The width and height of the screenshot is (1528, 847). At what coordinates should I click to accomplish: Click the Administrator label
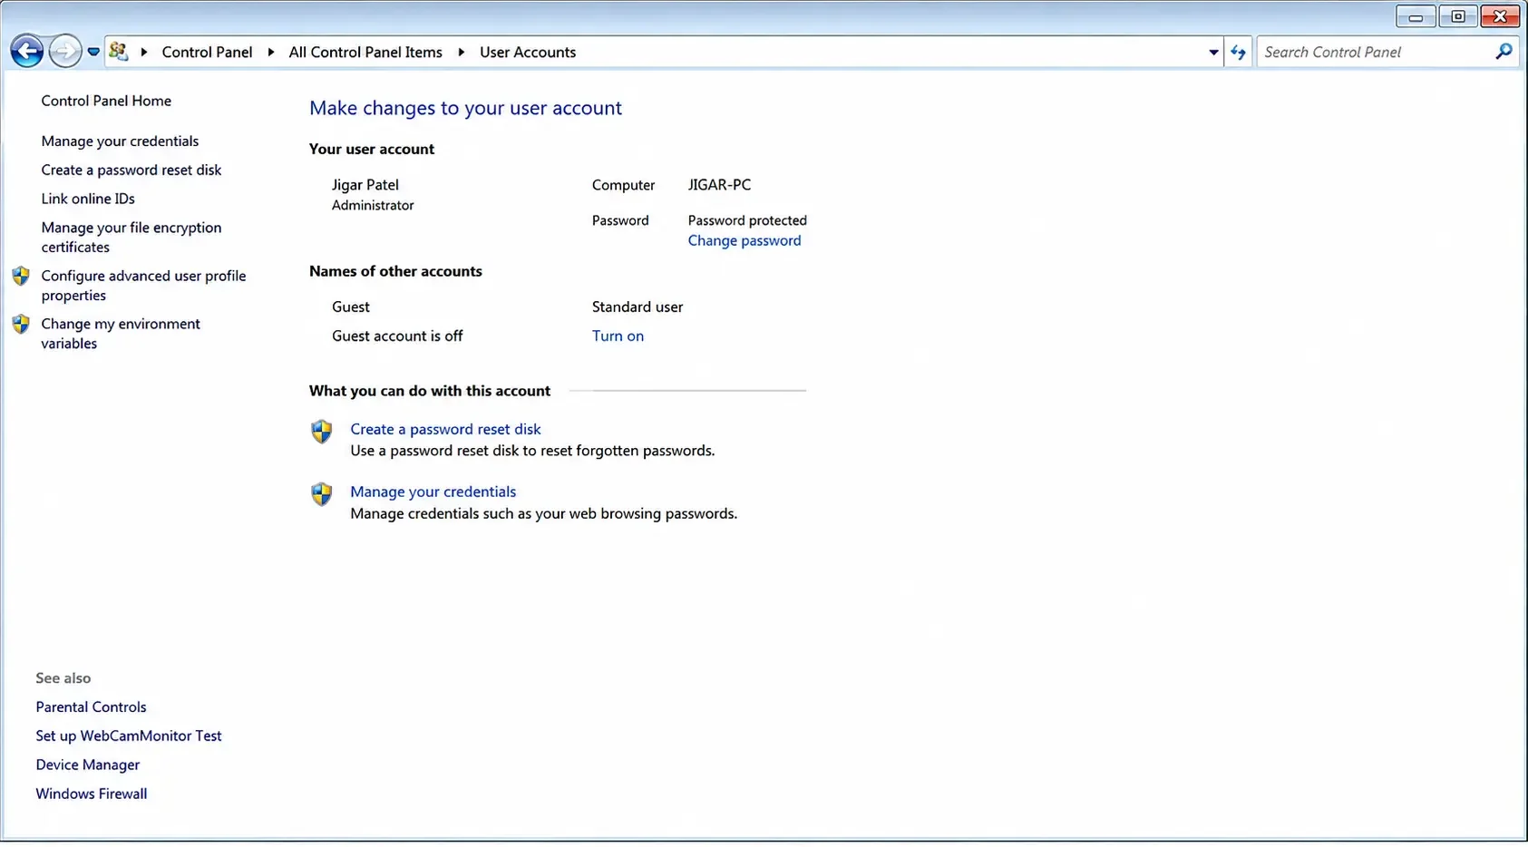[x=373, y=206]
